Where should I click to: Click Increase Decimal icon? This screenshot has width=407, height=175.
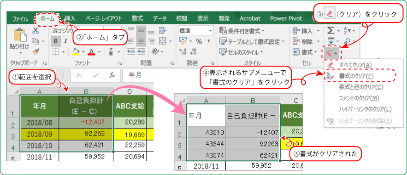pyautogui.click(x=183, y=51)
